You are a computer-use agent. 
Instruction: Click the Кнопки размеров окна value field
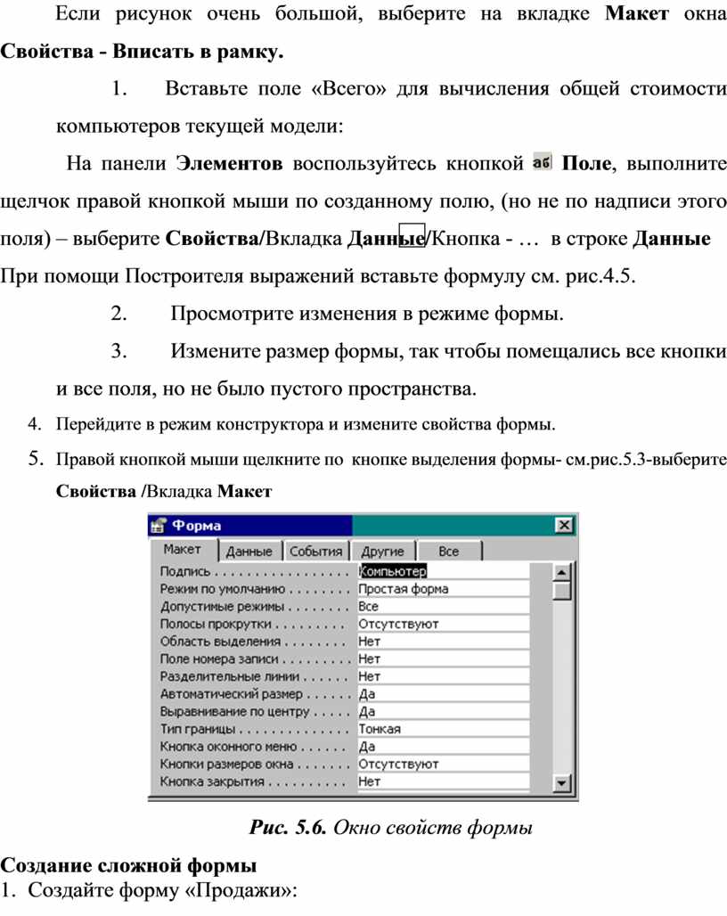(x=441, y=764)
